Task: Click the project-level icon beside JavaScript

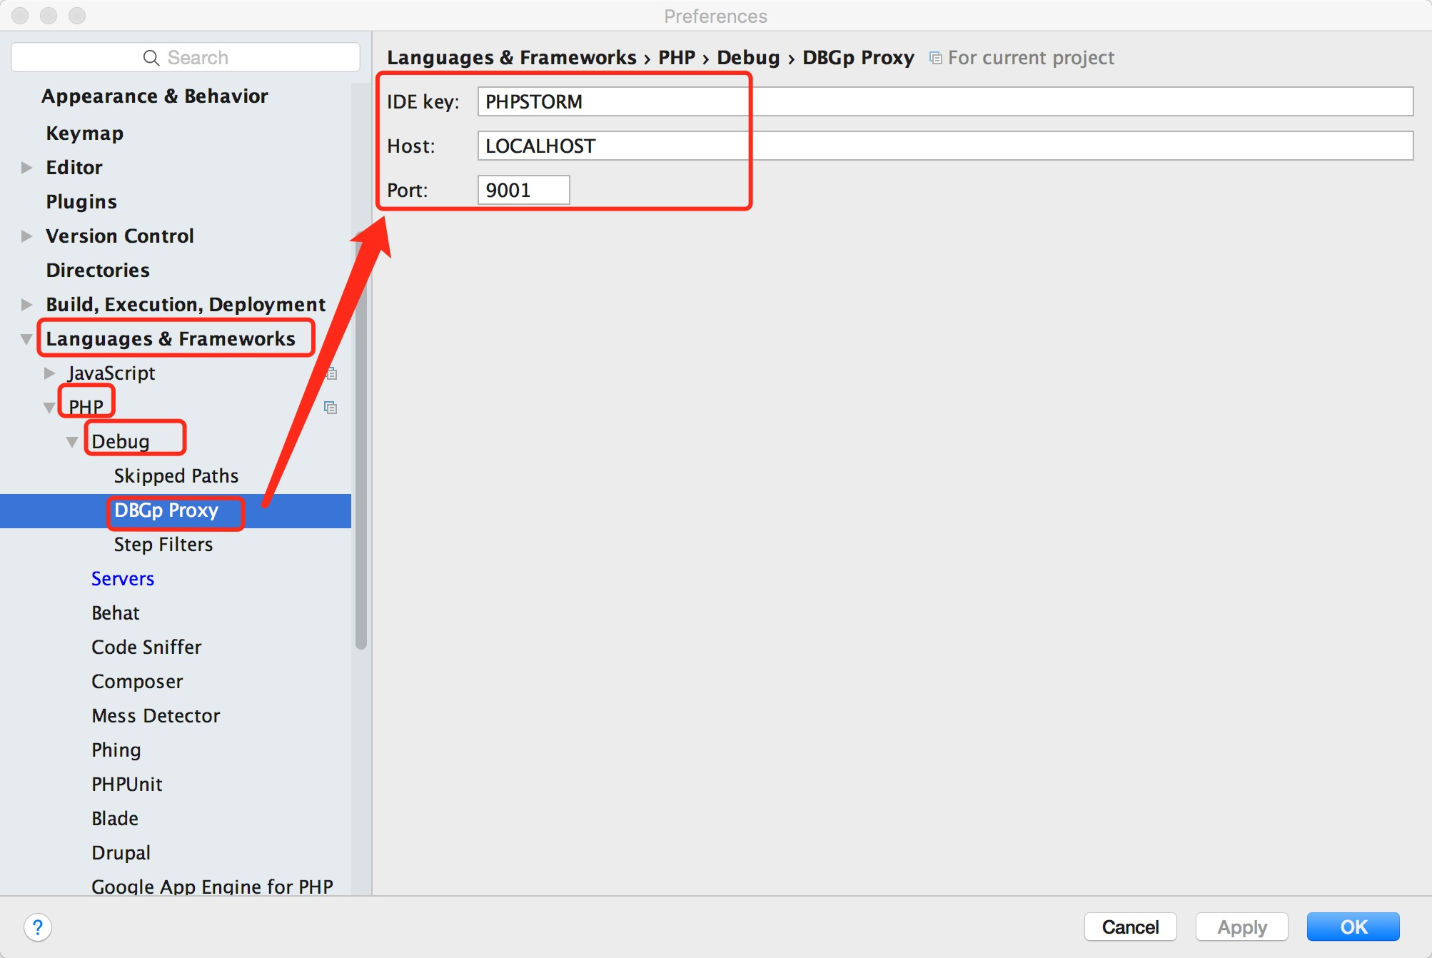Action: (331, 373)
